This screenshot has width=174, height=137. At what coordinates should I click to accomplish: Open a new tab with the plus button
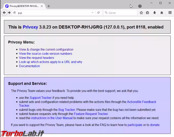tap(49, 6)
